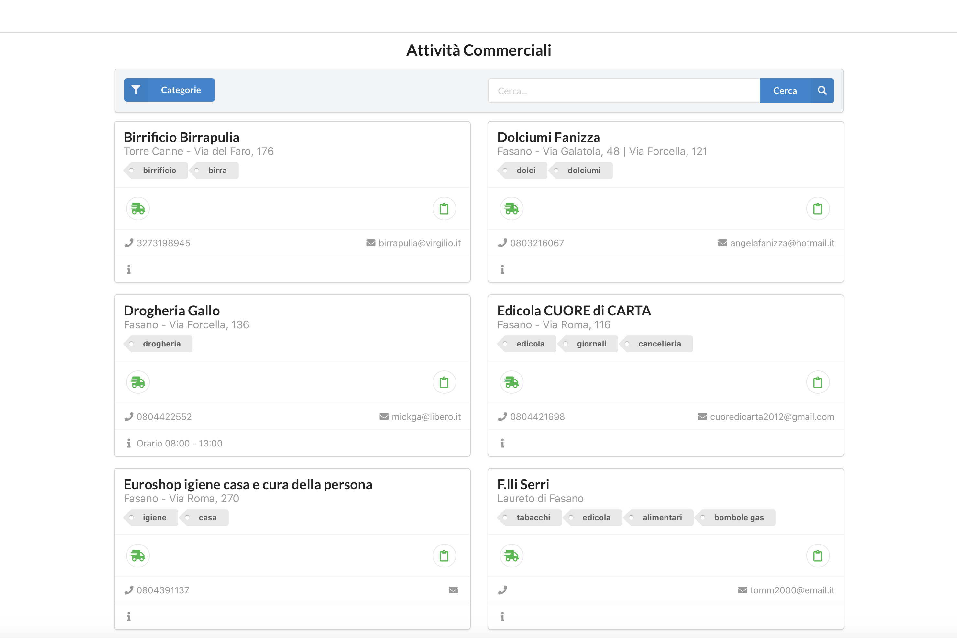The image size is (957, 638).
Task: Click info icon next to Orario 08:00 - 13:00
Action: click(128, 443)
